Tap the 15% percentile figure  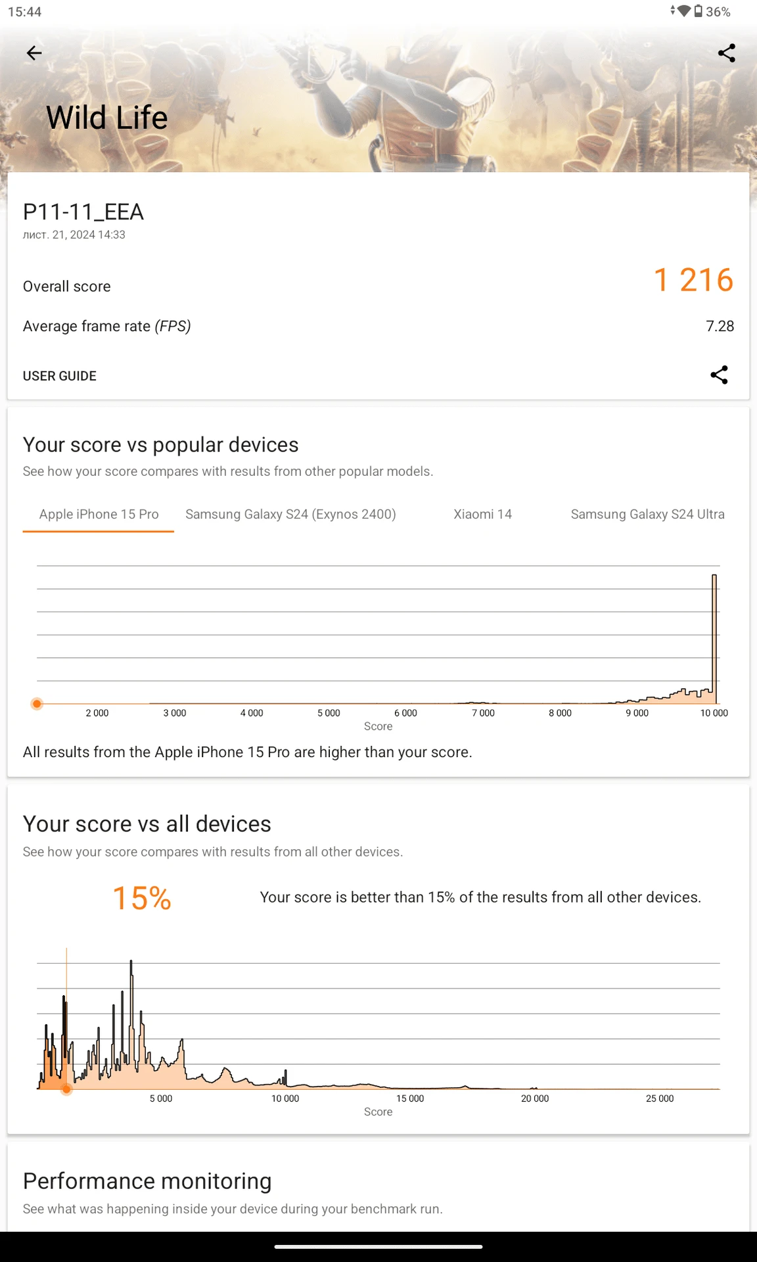click(142, 898)
